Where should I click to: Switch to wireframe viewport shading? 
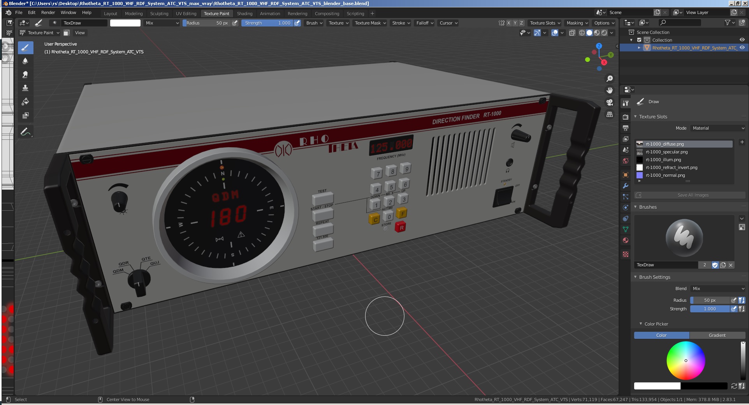[x=582, y=33]
